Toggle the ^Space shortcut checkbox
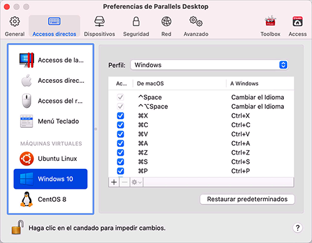This screenshot has height=243, width=312. coord(120,97)
